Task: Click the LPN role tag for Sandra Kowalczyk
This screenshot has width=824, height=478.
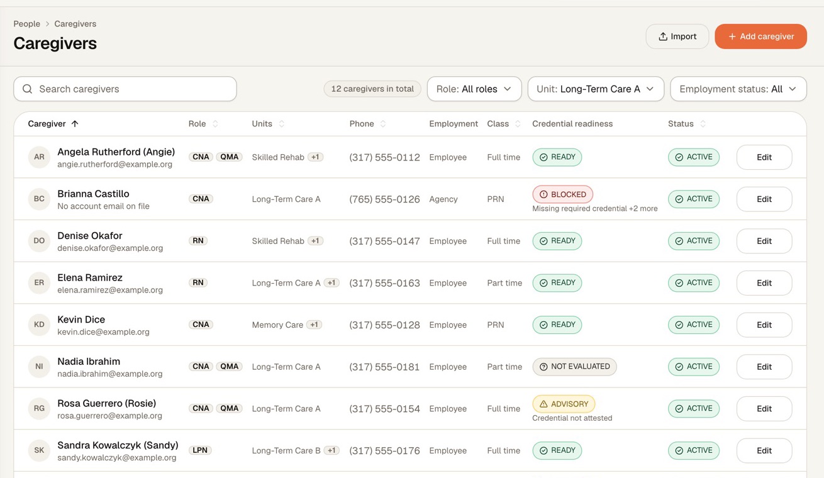Action: pyautogui.click(x=200, y=450)
